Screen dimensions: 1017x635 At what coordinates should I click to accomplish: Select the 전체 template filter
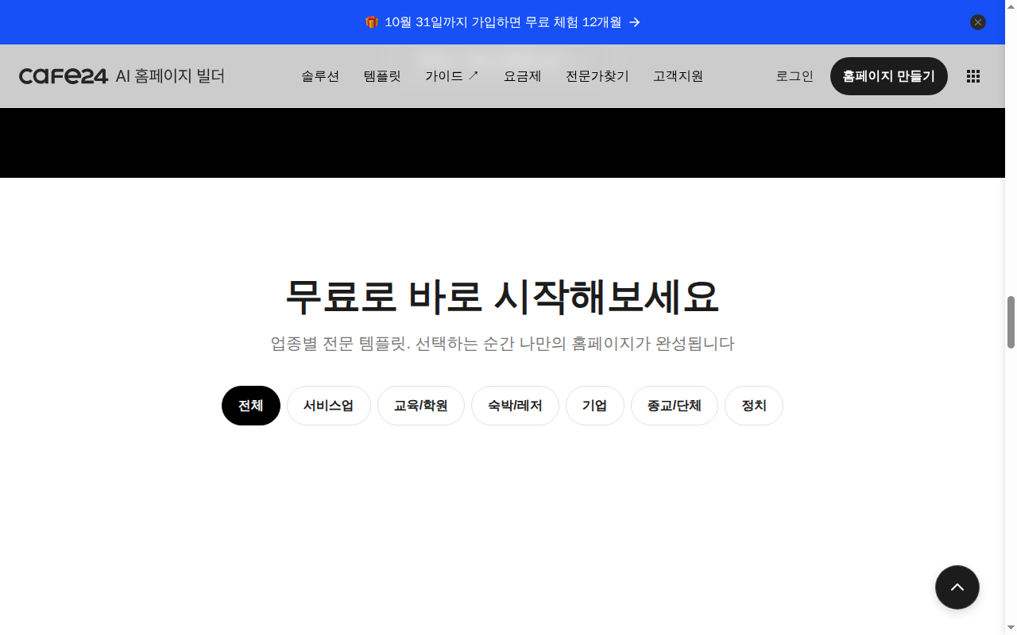coord(251,406)
